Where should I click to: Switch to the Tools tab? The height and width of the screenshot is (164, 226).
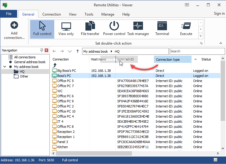click(x=89, y=14)
